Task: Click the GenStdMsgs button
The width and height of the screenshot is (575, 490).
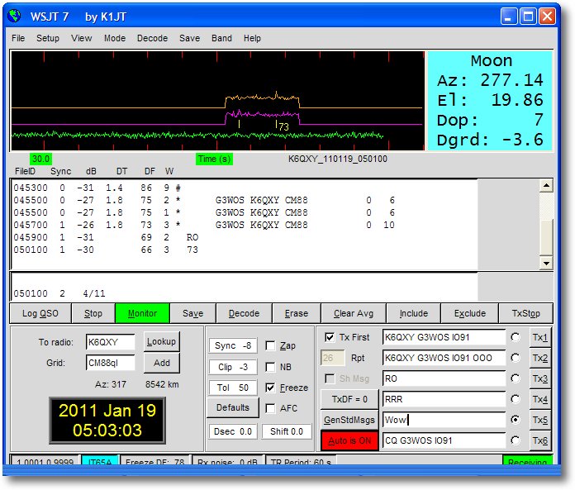Action: (x=349, y=420)
